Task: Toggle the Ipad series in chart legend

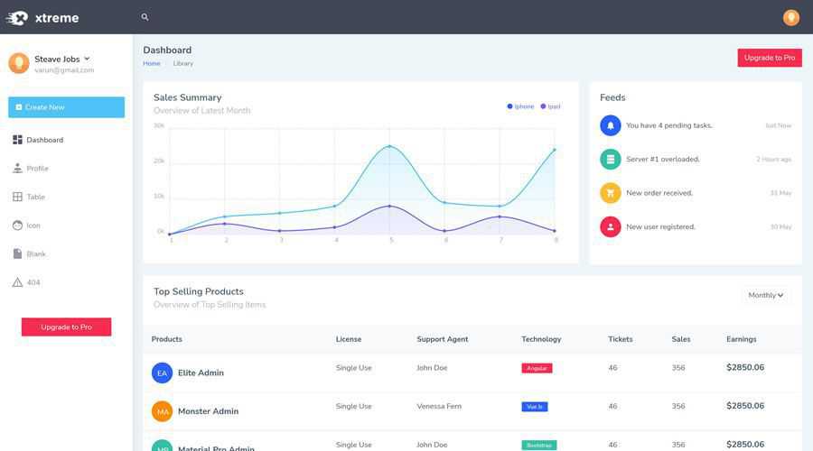Action: point(551,106)
